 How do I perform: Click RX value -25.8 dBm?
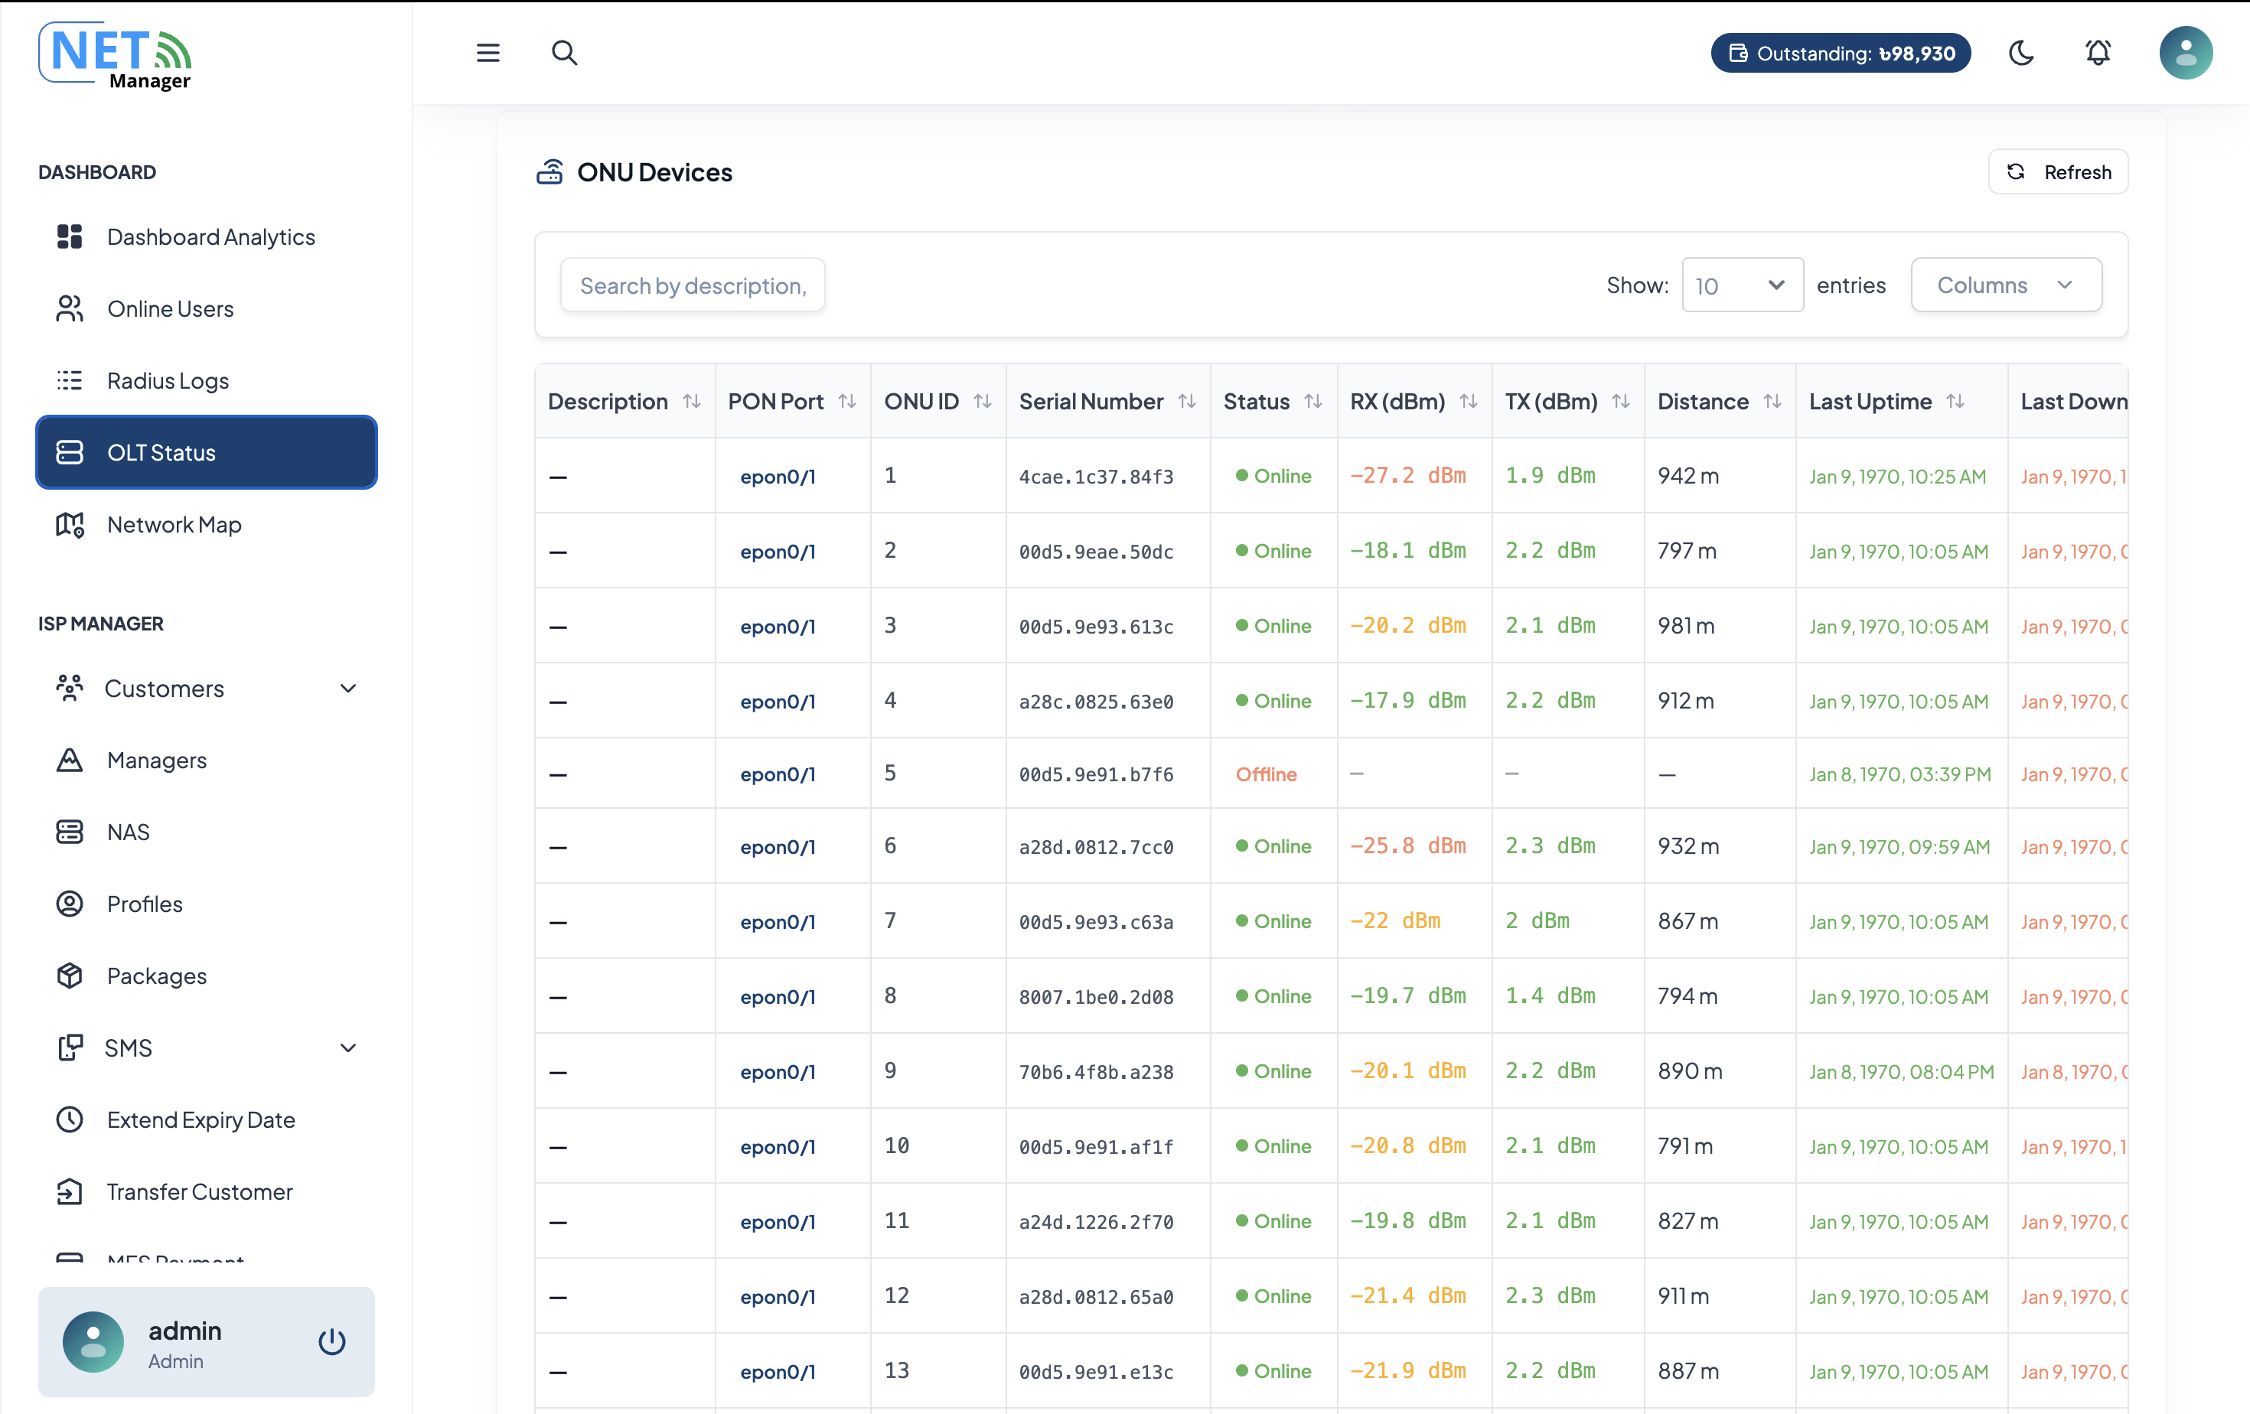click(x=1408, y=846)
